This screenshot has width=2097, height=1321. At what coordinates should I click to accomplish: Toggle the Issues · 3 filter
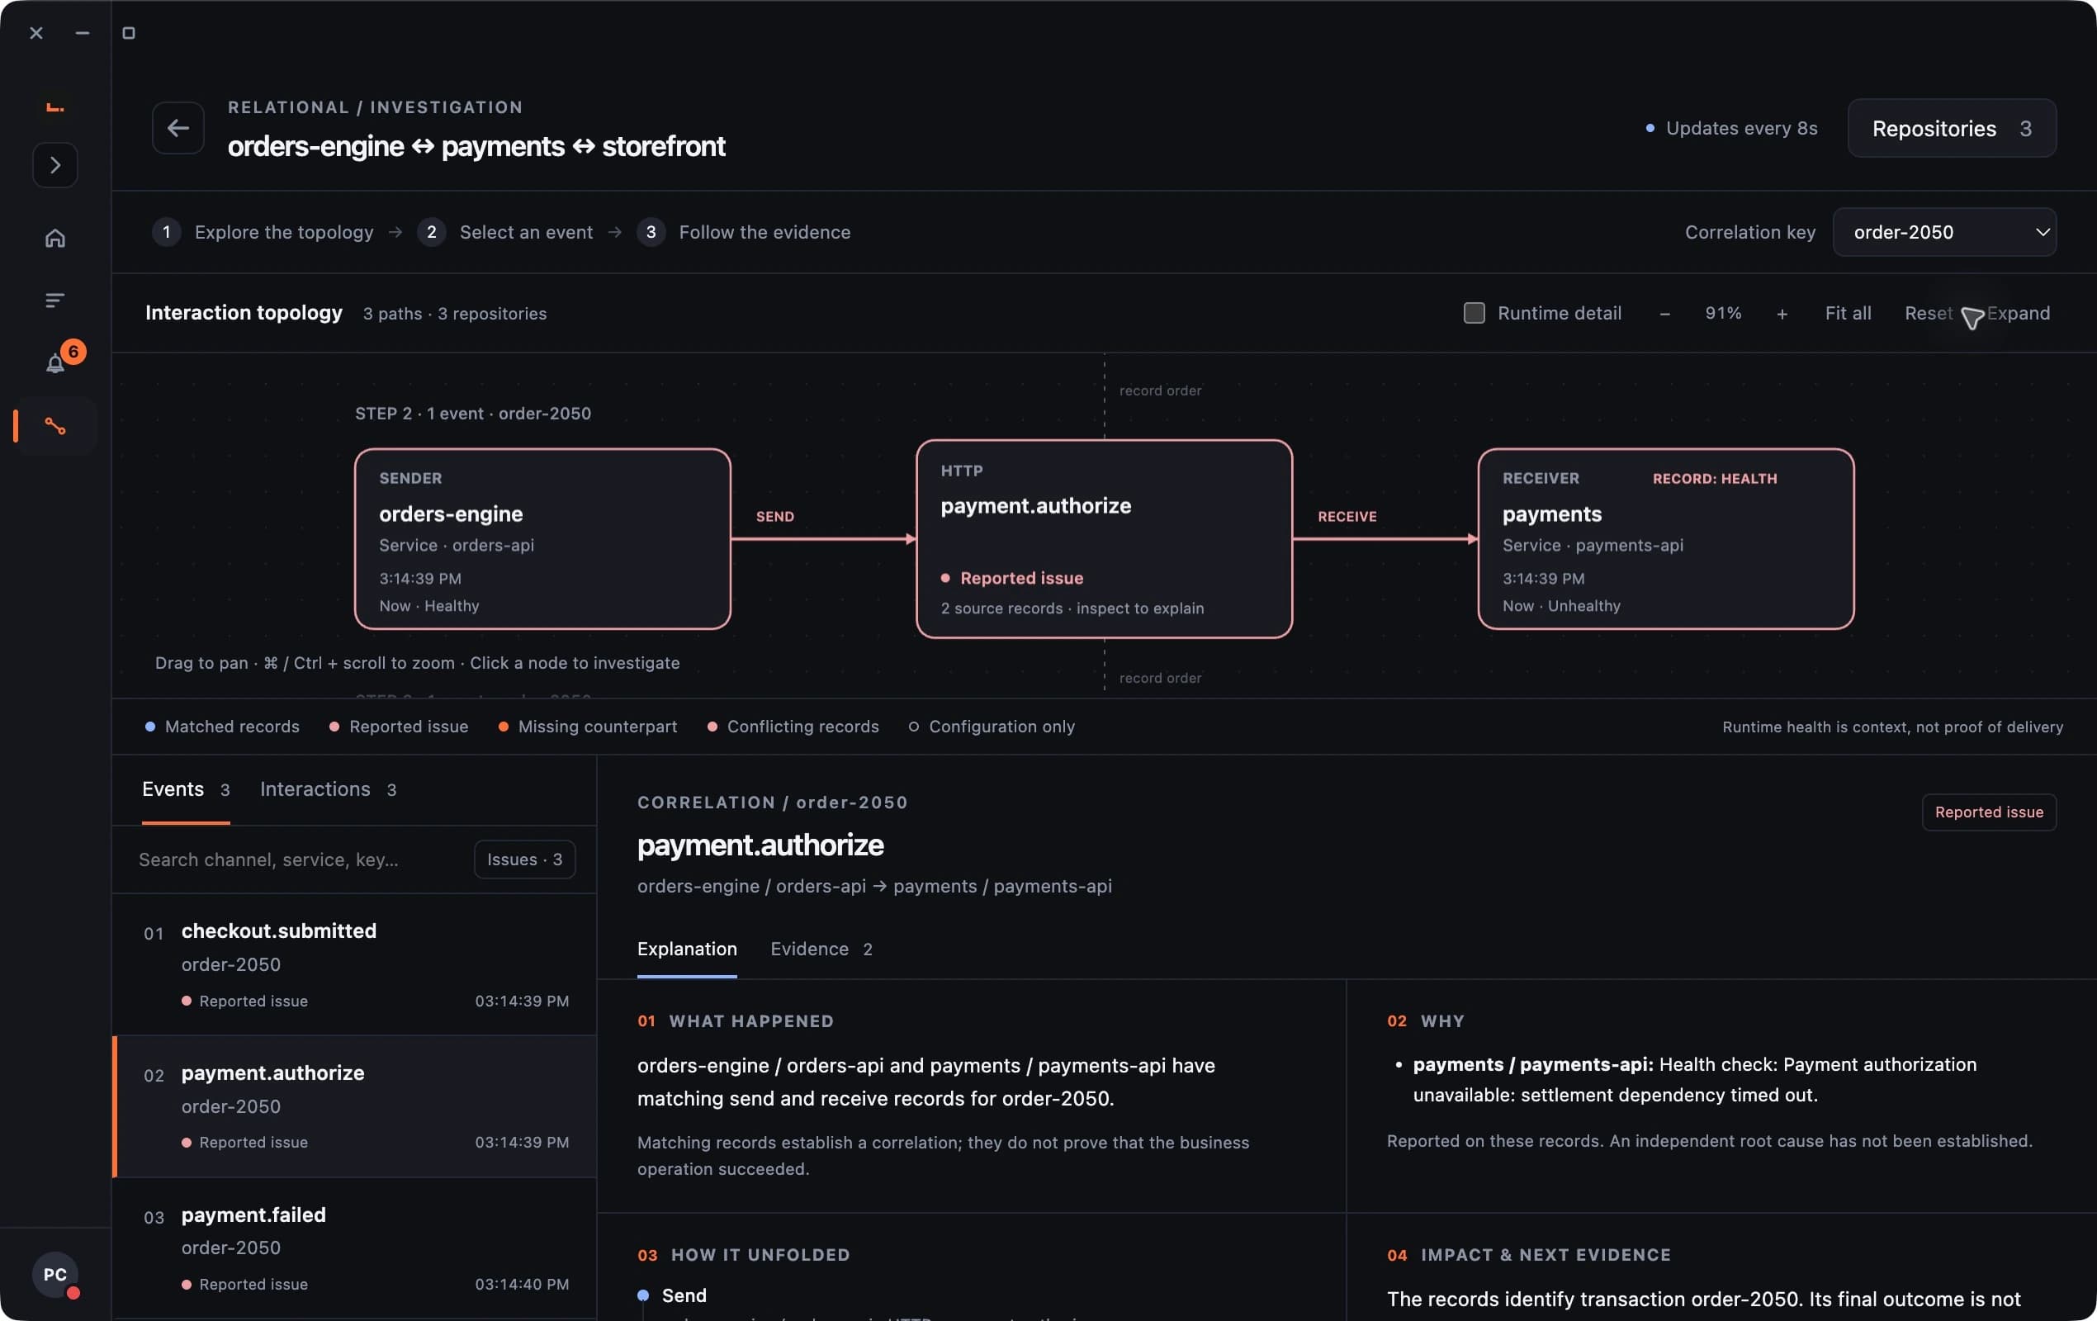(524, 859)
